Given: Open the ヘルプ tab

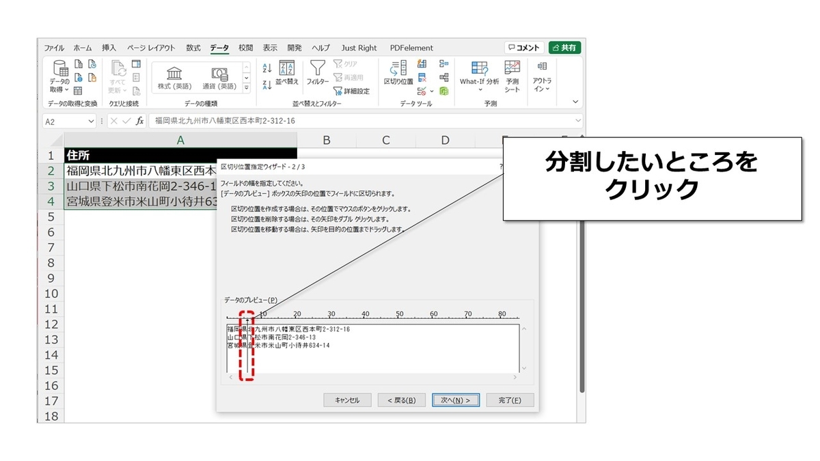Looking at the screenshot, I should click(x=320, y=48).
